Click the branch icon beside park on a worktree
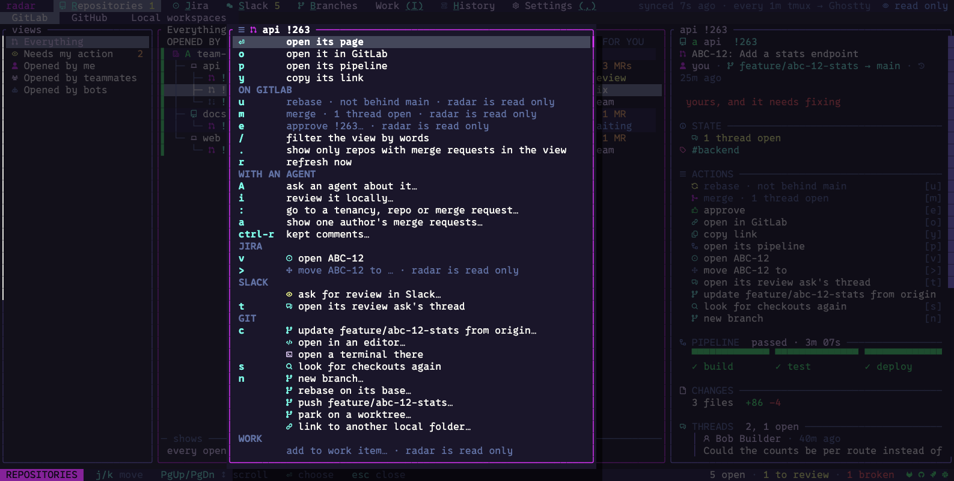The image size is (954, 481). pyautogui.click(x=289, y=415)
